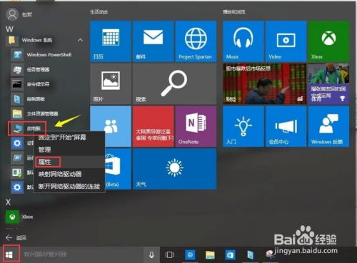Screen dimensions: 357x263
Task: Open the 搜索 magnifier tile
Action: 174,84
